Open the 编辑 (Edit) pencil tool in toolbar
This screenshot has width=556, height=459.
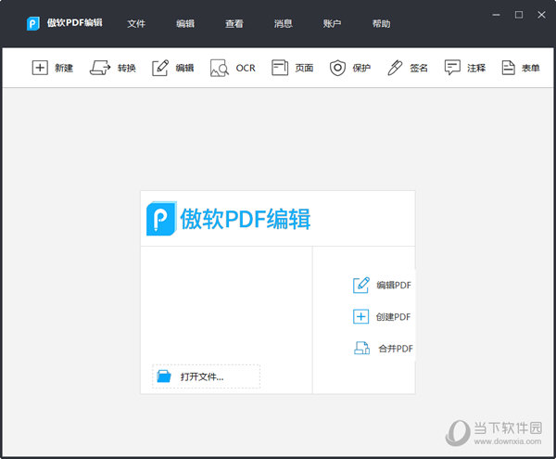click(x=160, y=68)
